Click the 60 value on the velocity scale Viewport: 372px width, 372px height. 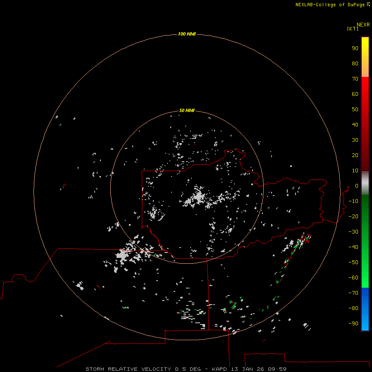355,94
